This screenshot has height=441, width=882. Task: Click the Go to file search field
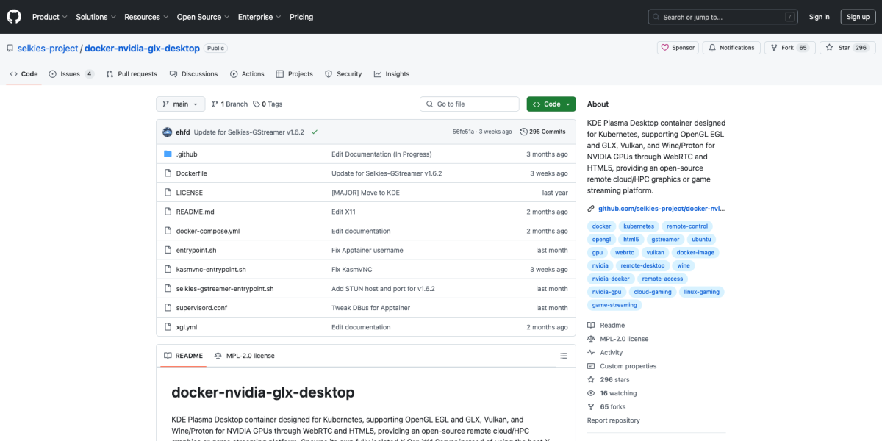[x=469, y=104]
